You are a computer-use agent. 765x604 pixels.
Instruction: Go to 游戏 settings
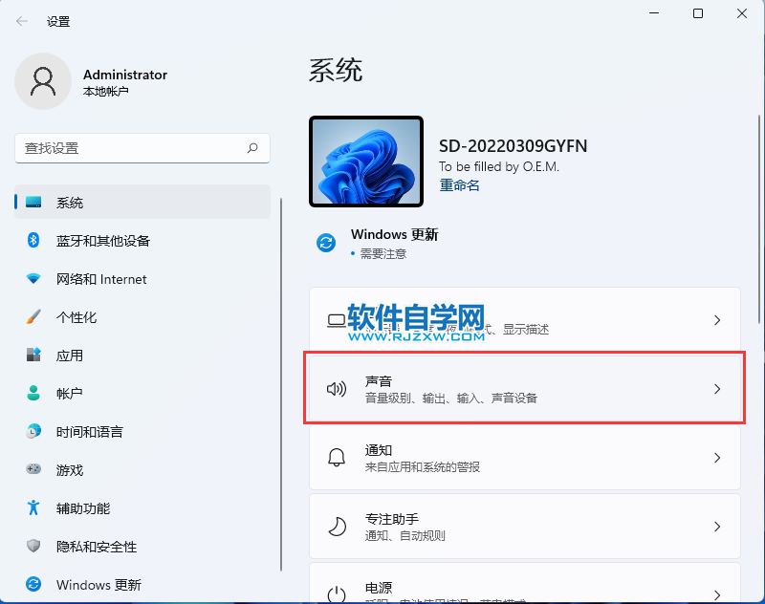point(142,469)
